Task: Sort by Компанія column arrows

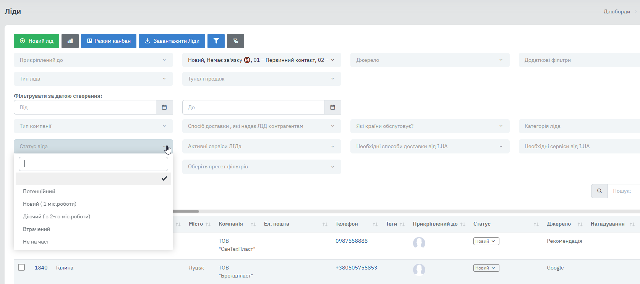Action: click(x=253, y=224)
